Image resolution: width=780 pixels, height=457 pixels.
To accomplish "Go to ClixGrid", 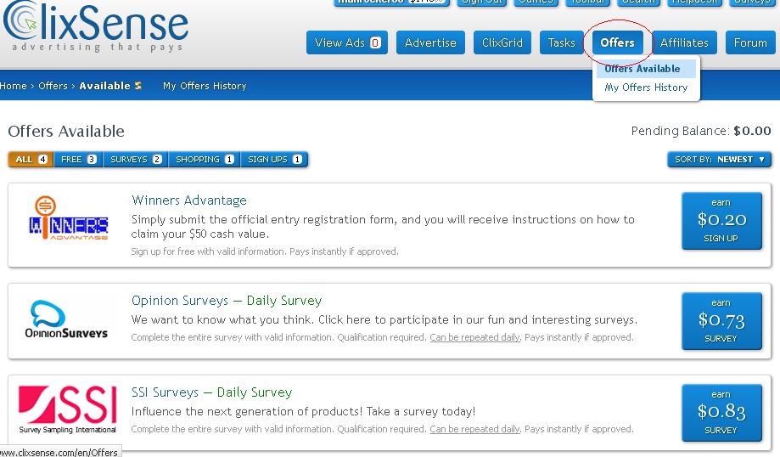I will pos(501,42).
